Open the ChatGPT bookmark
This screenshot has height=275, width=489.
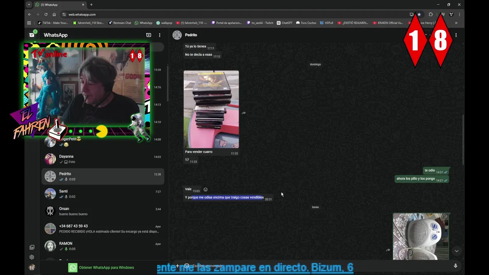coord(285,23)
